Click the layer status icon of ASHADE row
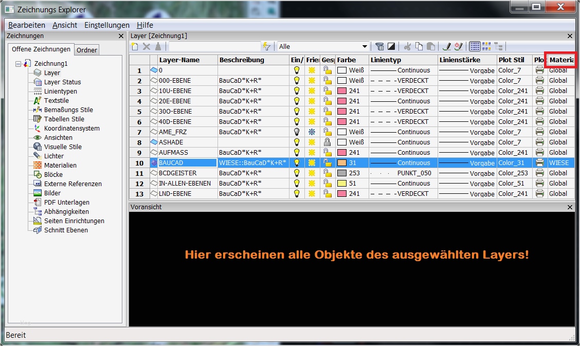The height and width of the screenshot is (346, 580). point(154,142)
